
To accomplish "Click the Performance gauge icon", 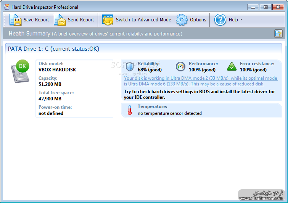I will [x=180, y=66].
